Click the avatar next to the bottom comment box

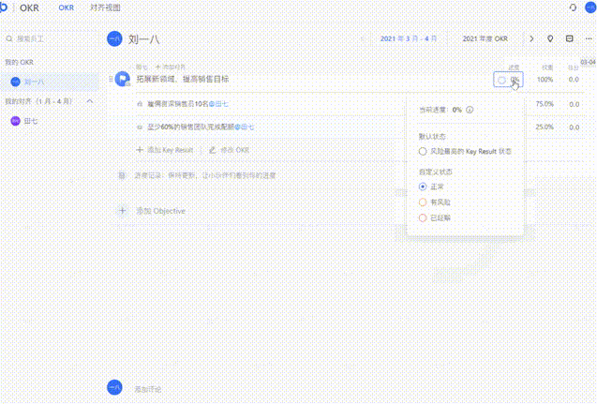[114, 388]
